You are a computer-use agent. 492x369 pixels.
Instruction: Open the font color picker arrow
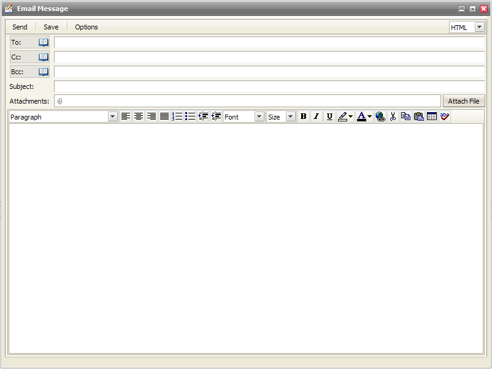click(x=369, y=116)
